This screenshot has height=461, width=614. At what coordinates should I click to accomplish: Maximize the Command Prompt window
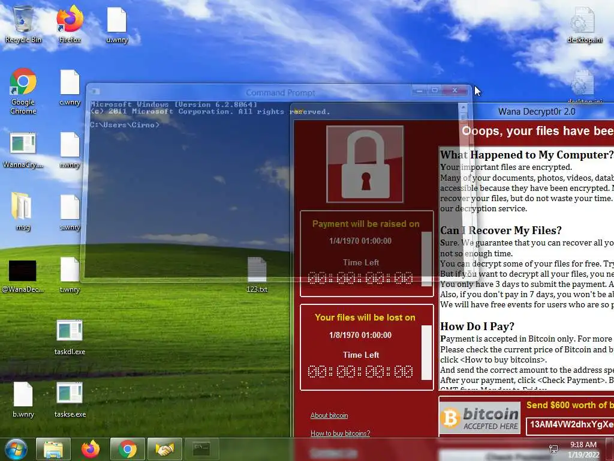click(434, 90)
